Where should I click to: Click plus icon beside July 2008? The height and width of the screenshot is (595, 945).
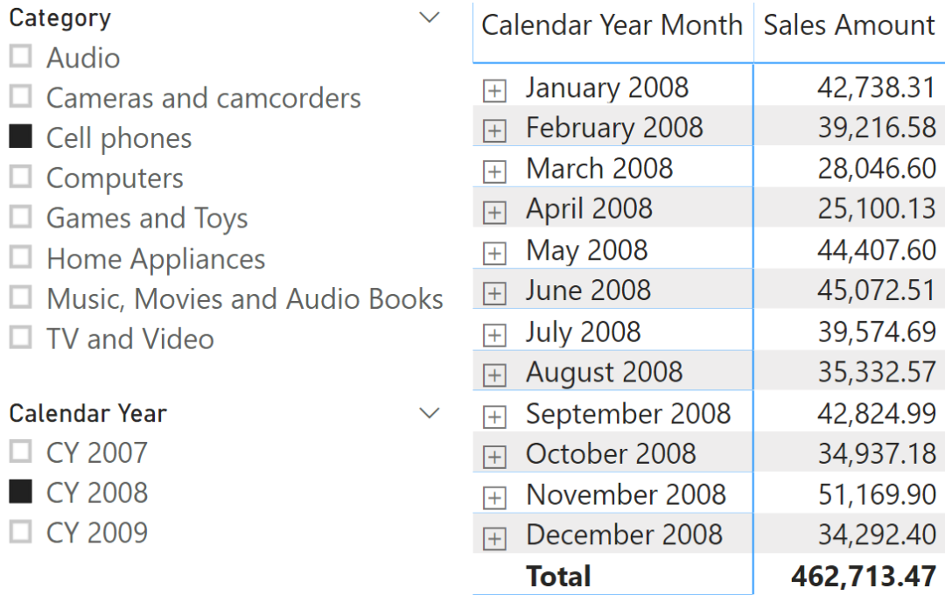click(x=495, y=335)
